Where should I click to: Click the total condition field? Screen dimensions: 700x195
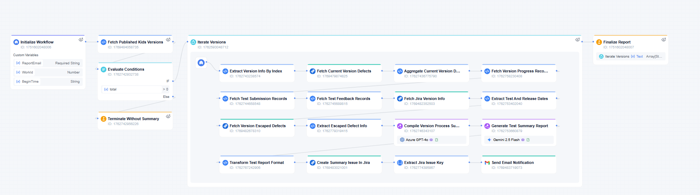(x=131, y=89)
